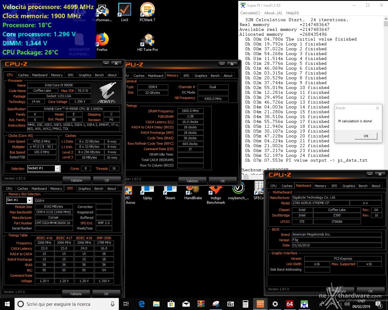Image resolution: width=388 pixels, height=310 pixels.
Task: Click OK in the CPU-Z CPU window
Action: tap(107, 180)
